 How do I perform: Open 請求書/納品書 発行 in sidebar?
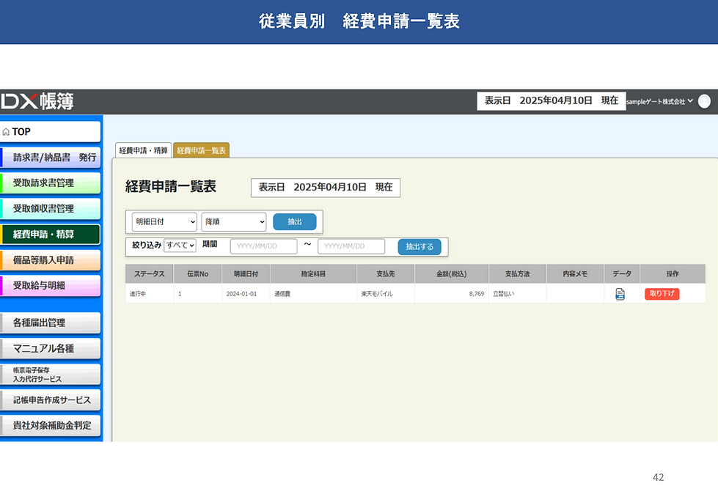51,158
